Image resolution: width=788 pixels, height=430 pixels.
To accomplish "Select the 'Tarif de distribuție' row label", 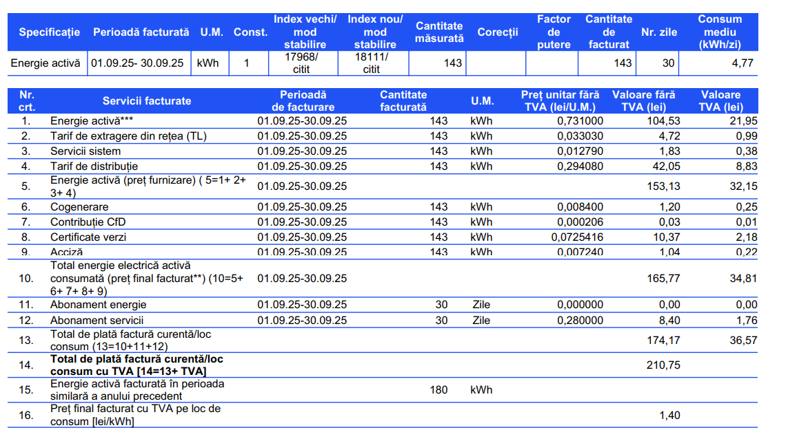I will (x=94, y=166).
